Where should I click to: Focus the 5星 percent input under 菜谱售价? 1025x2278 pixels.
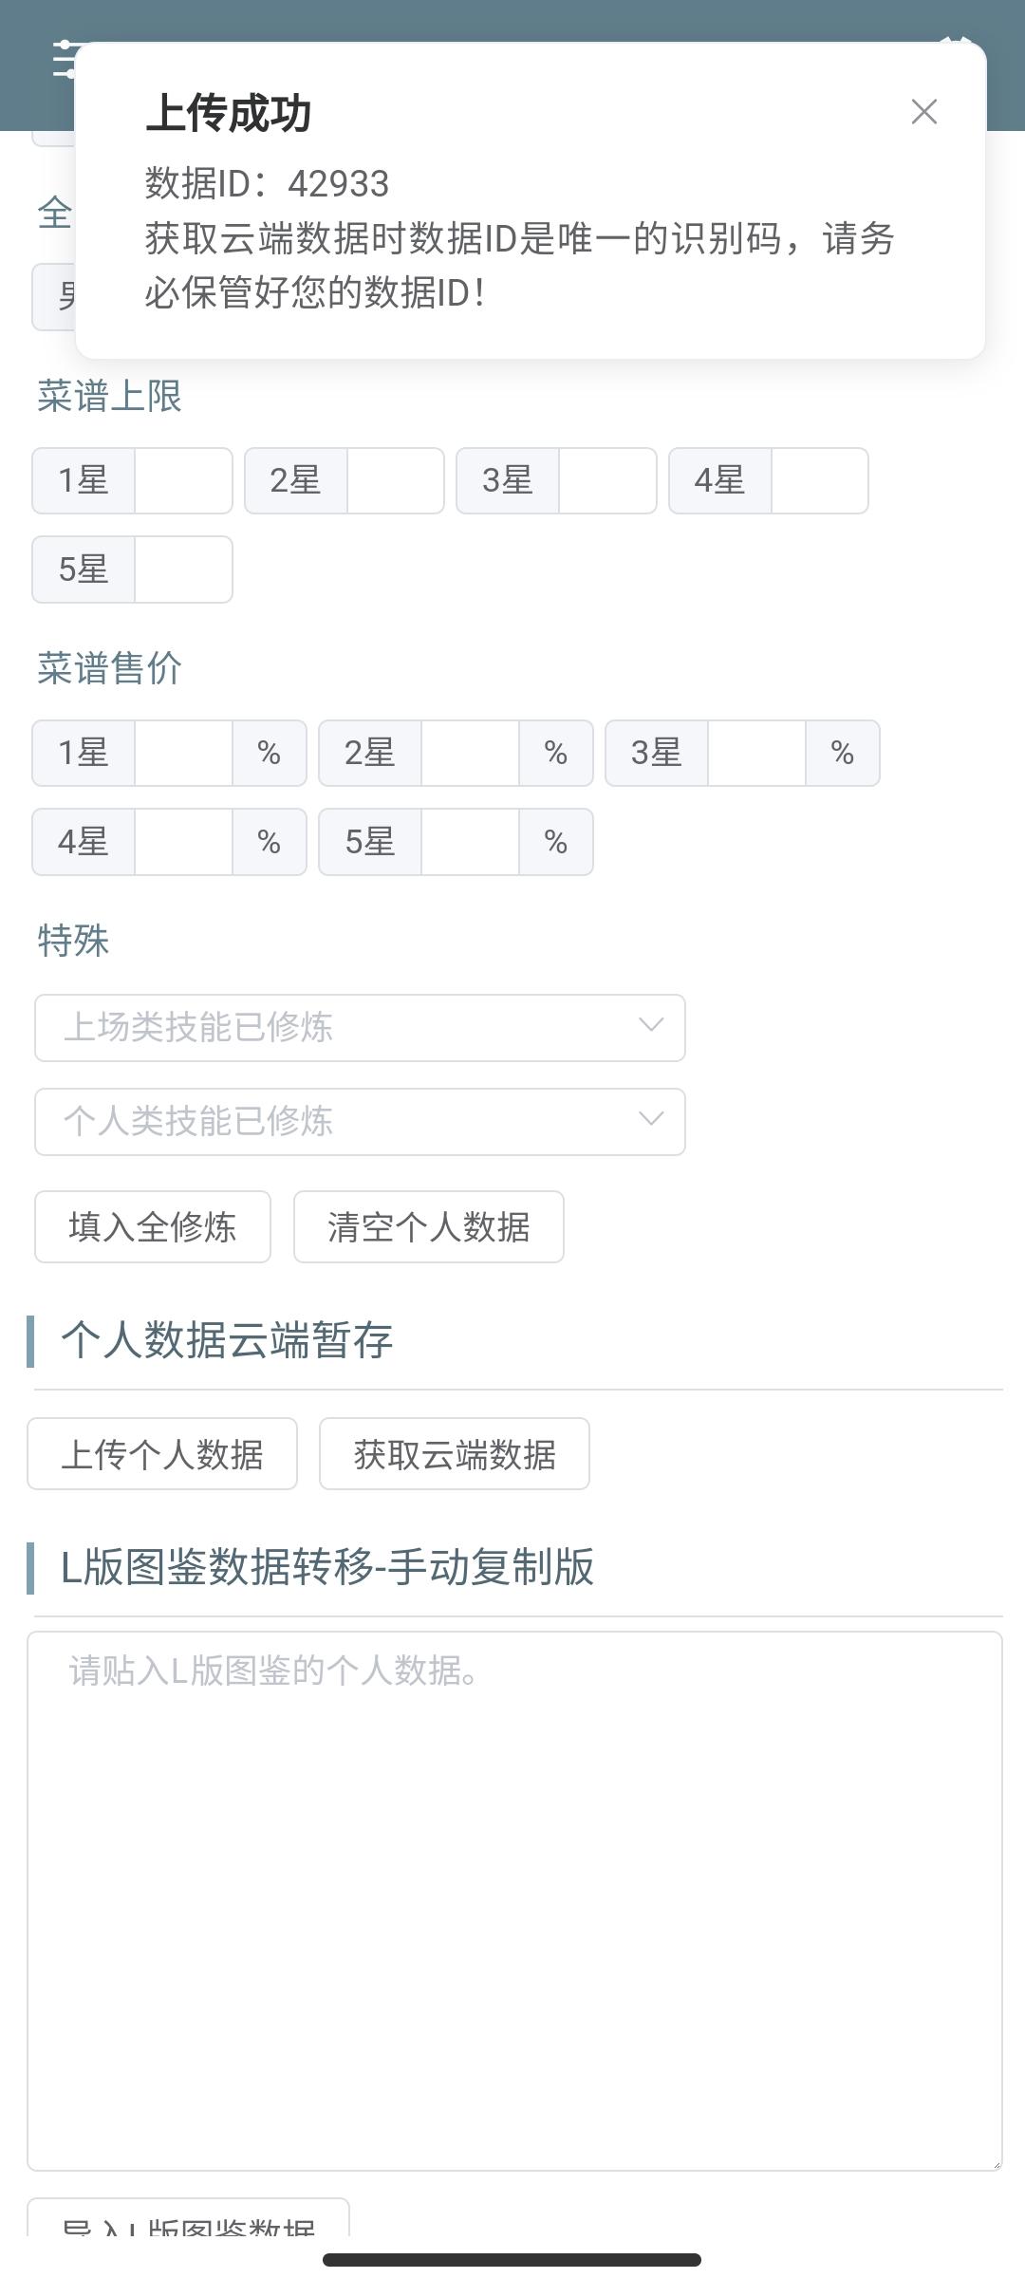470,842
